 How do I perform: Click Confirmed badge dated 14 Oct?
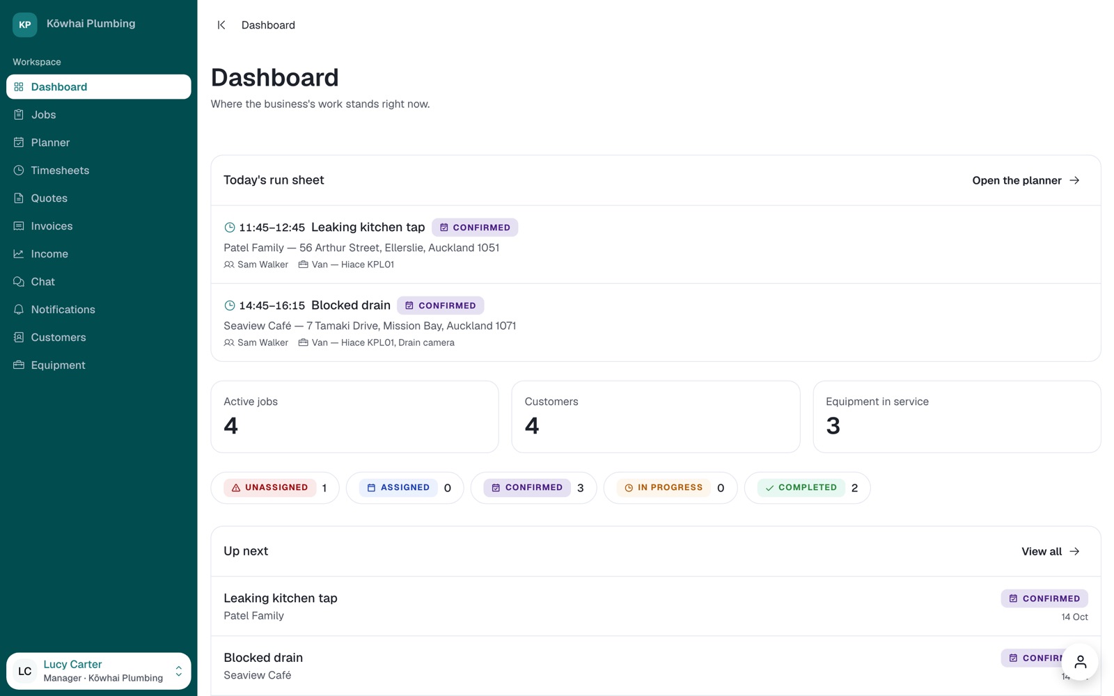1044,599
